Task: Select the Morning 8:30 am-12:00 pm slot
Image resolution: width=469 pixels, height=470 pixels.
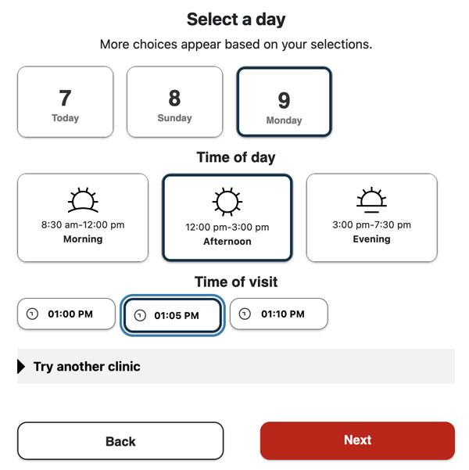Action: (x=83, y=217)
